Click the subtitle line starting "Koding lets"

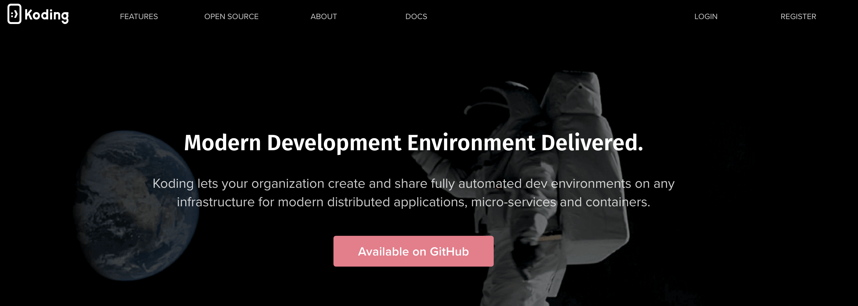(x=413, y=183)
